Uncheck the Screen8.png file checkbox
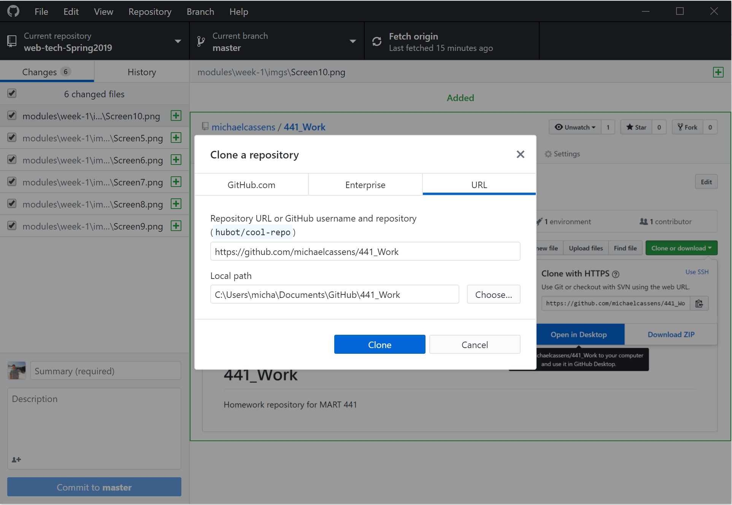Image resolution: width=732 pixels, height=505 pixels. [12, 204]
